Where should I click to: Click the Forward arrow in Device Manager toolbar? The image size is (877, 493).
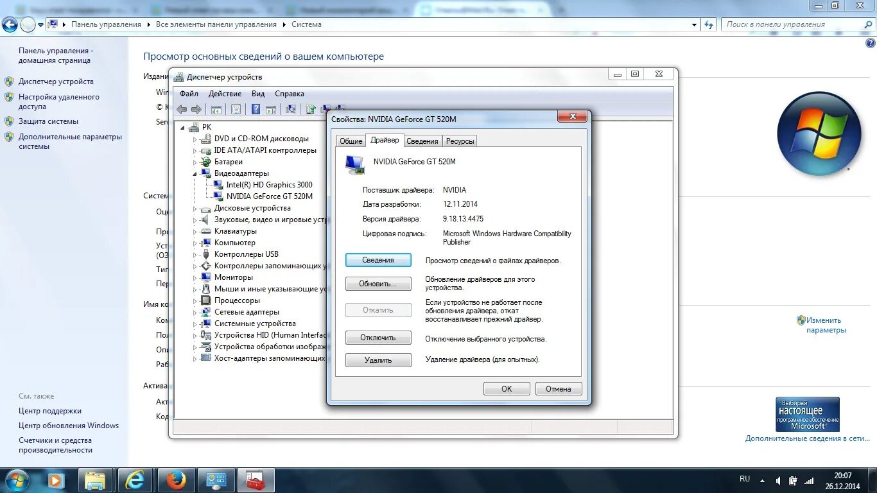[x=196, y=109]
